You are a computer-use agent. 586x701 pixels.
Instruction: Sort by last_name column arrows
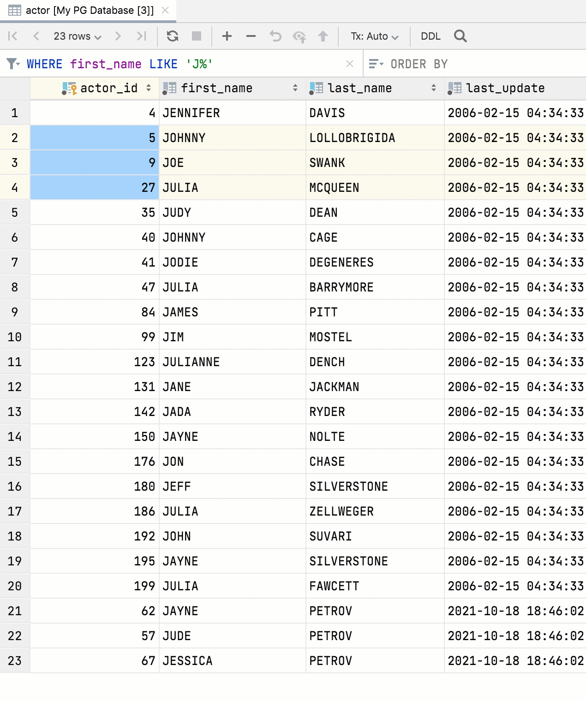[434, 88]
